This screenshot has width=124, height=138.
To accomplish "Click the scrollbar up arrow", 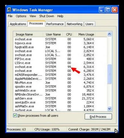I will click(109, 34).
